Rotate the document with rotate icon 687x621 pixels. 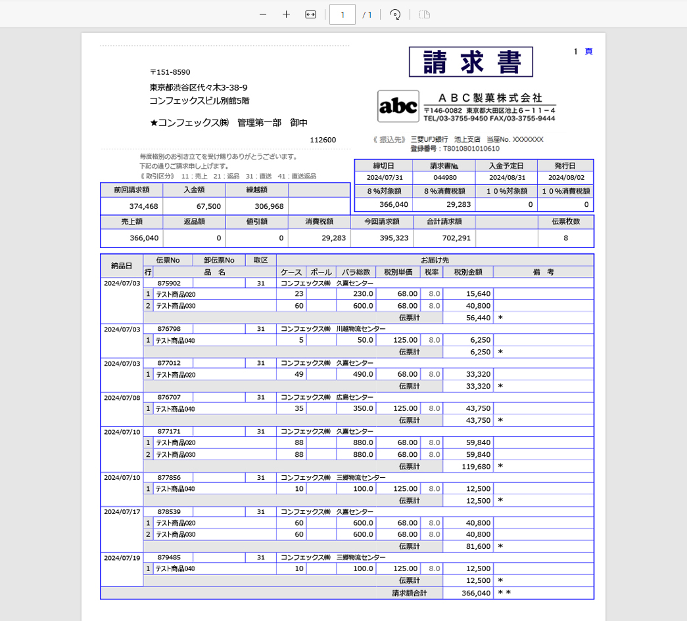(x=394, y=14)
